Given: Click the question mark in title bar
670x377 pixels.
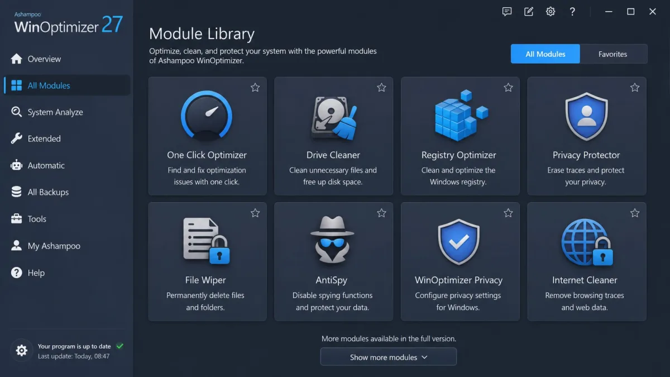Looking at the screenshot, I should coord(572,11).
